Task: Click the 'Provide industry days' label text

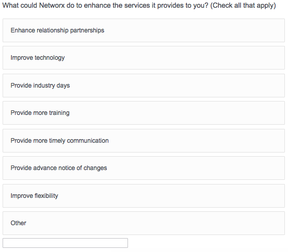Action: click(x=40, y=86)
